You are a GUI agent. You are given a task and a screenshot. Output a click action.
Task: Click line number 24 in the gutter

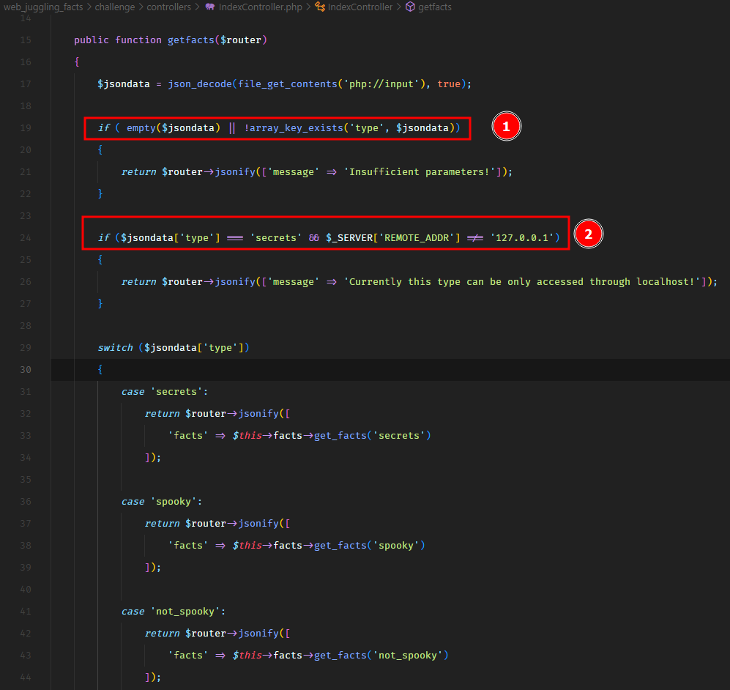(26, 238)
